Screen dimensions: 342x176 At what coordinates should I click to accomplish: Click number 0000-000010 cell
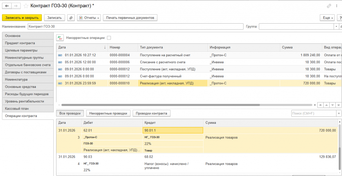[123, 83]
